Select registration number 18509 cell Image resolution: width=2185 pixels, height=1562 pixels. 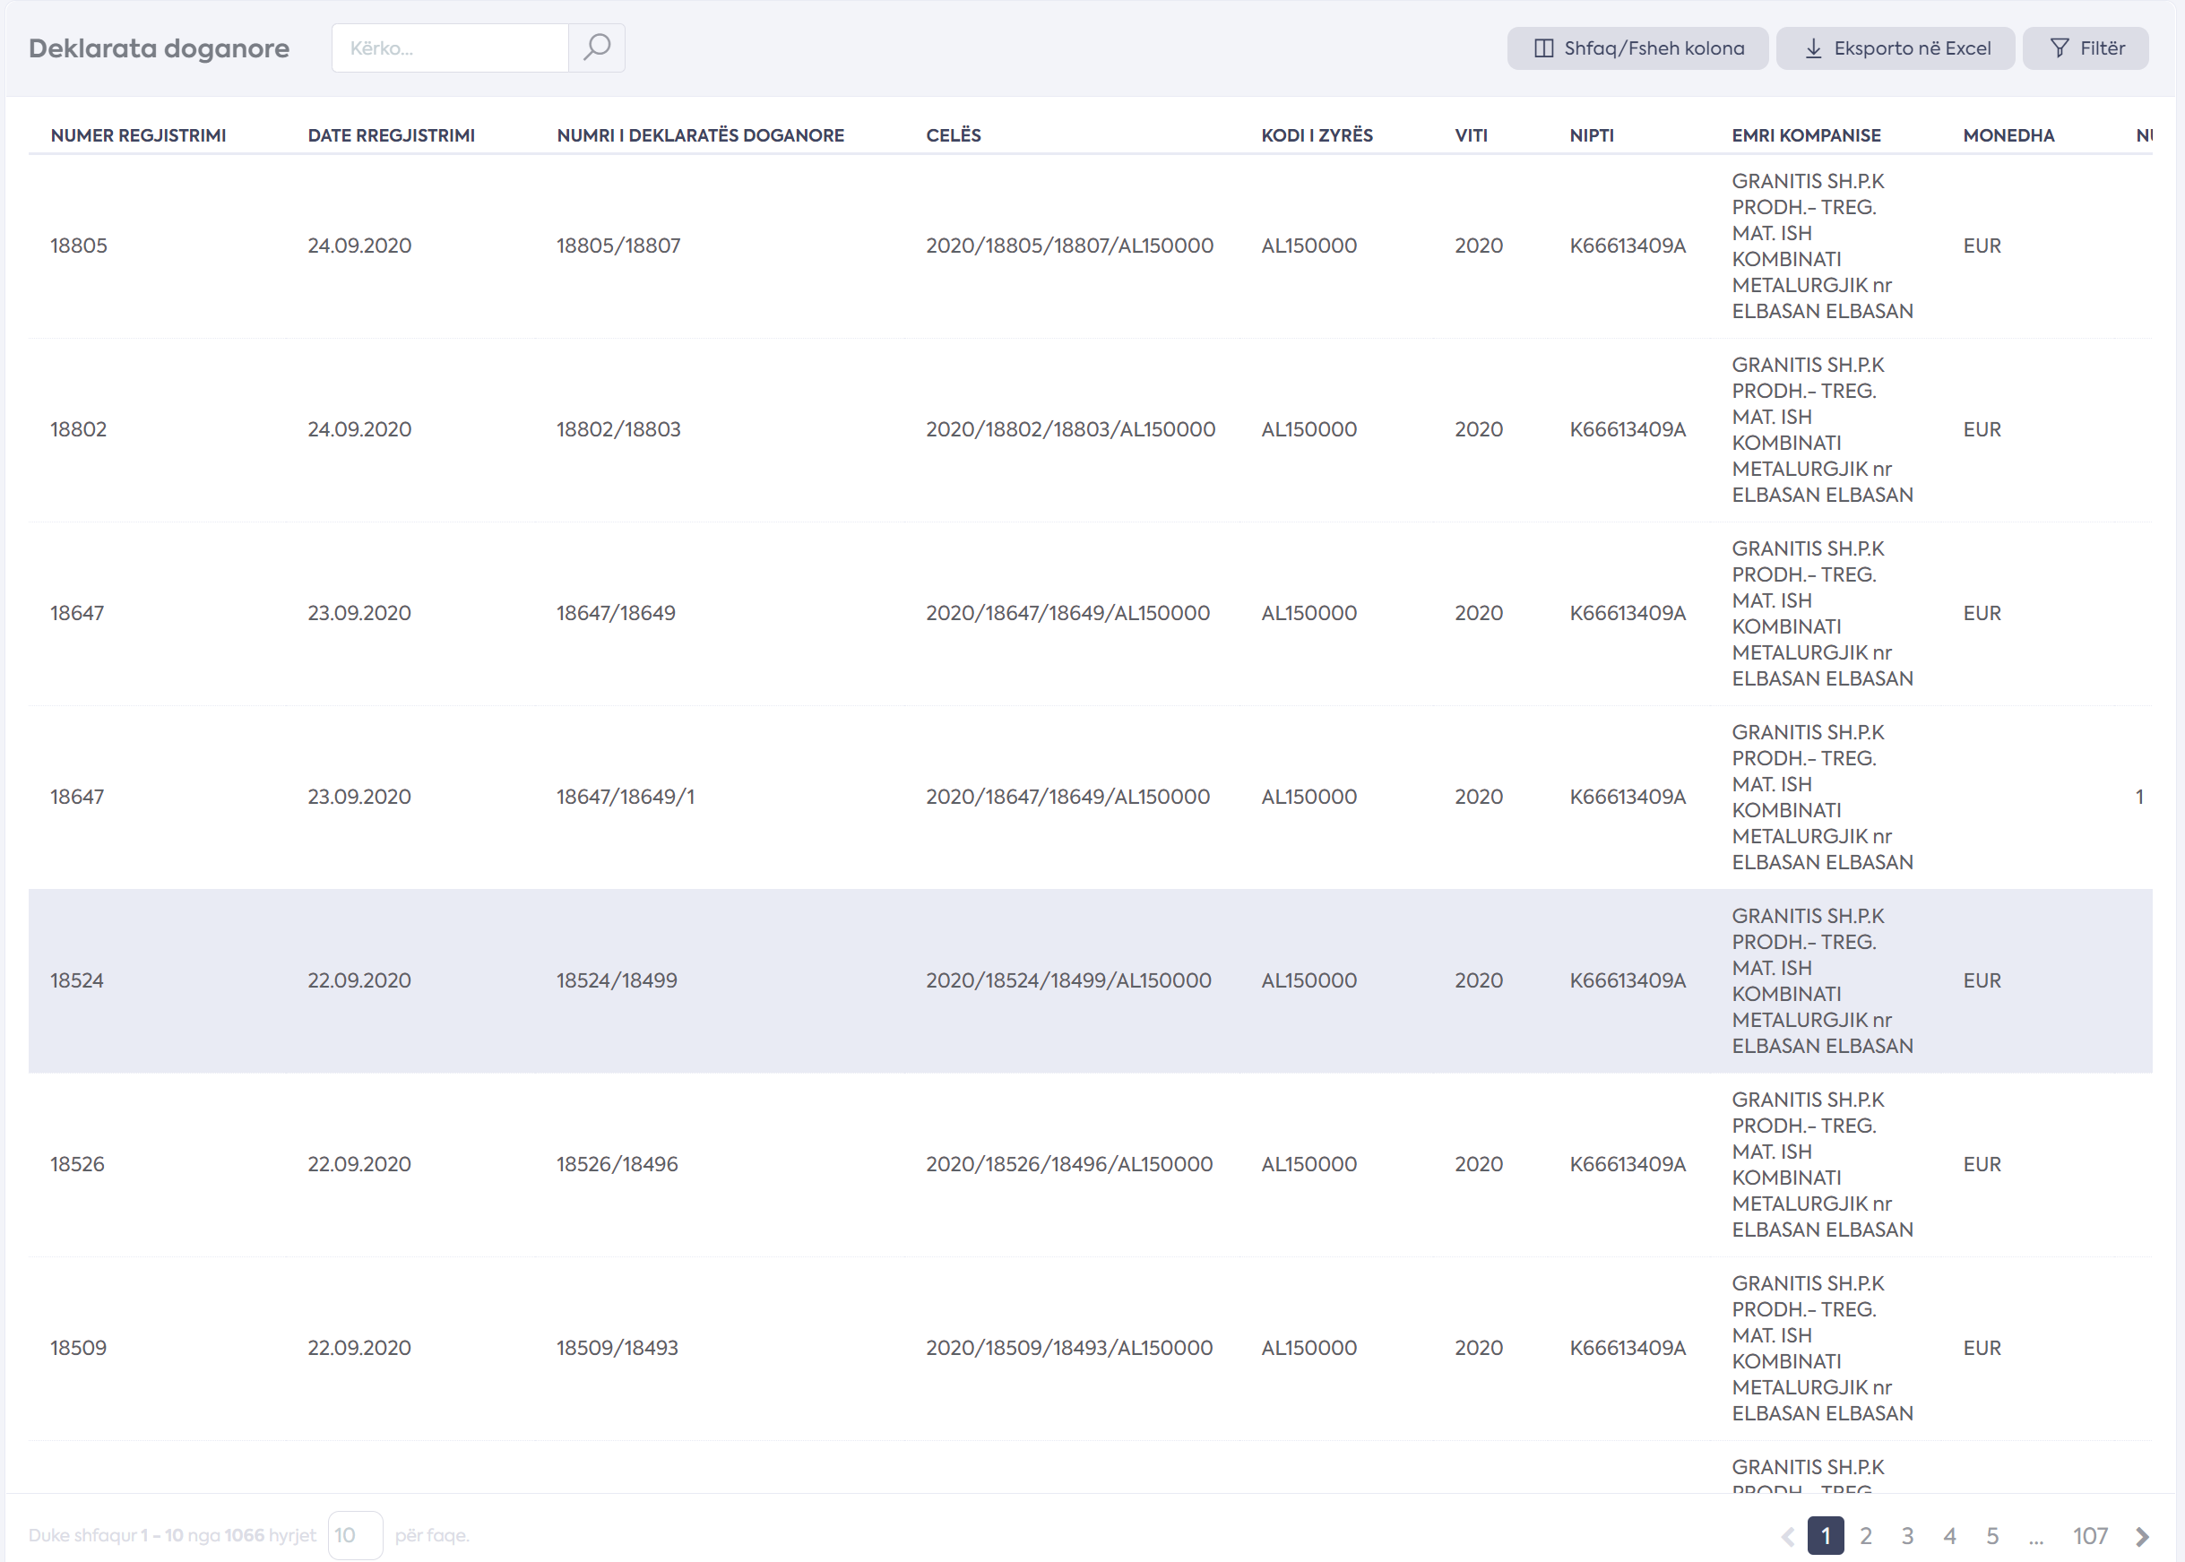click(x=79, y=1349)
